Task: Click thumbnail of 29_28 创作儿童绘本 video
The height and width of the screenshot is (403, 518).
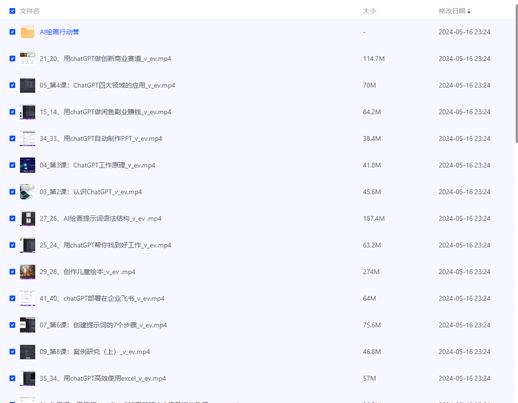Action: [28, 272]
